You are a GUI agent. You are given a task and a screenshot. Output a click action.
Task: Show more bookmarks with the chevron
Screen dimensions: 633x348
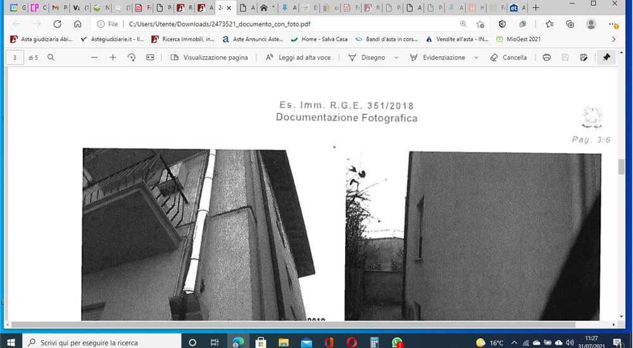pos(613,39)
